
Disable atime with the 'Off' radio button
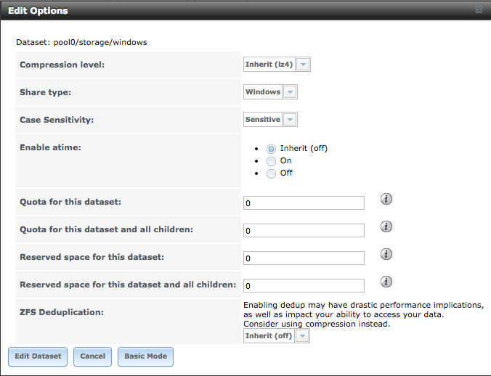click(272, 173)
